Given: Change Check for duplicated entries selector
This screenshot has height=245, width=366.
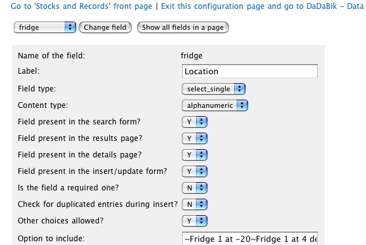Looking at the screenshot, I should point(195,204).
